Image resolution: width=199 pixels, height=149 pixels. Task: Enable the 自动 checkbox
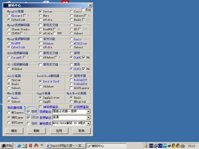tap(28, 123)
